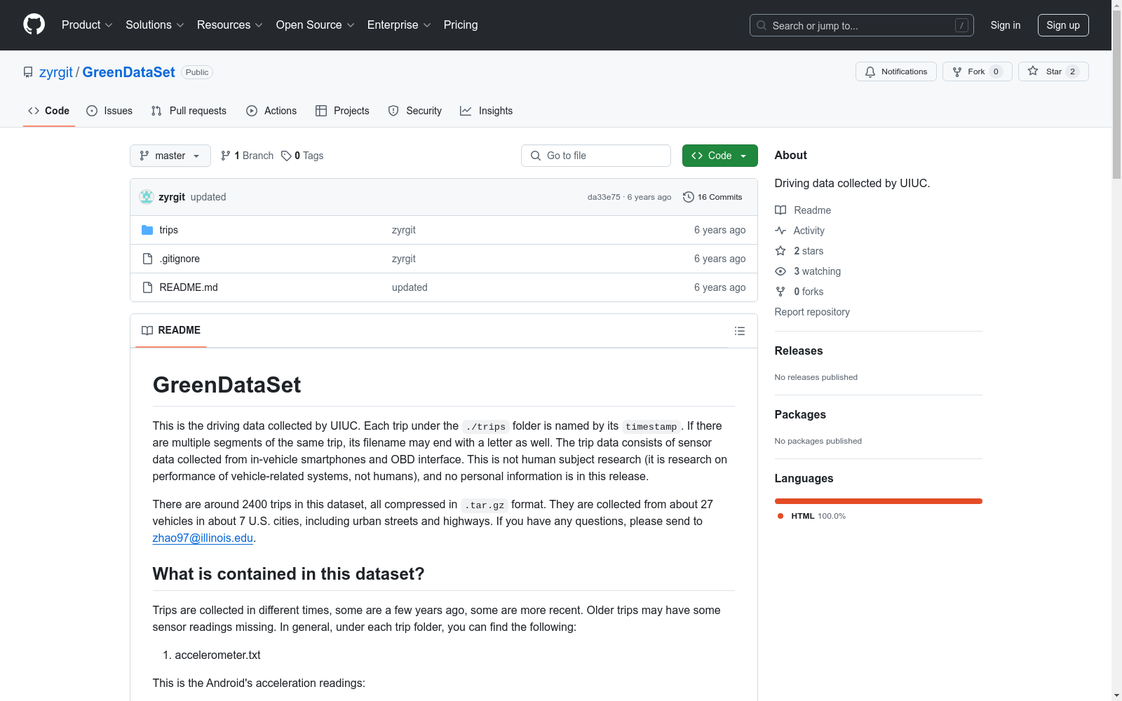The image size is (1122, 701).
Task: Open the Enterprise dropdown
Action: 399,25
